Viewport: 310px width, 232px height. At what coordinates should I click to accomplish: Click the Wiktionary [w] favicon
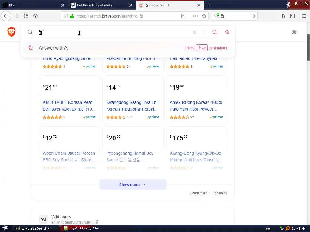click(x=43, y=219)
